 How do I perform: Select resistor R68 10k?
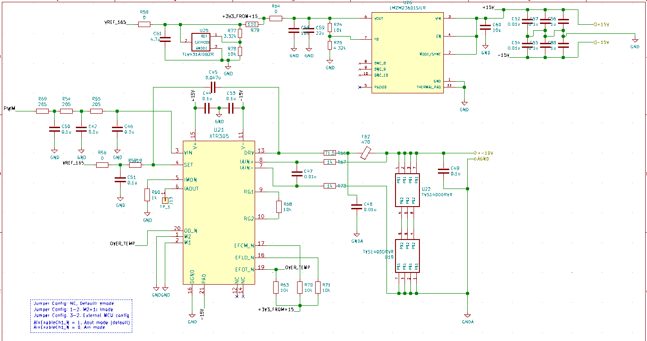tap(280, 207)
